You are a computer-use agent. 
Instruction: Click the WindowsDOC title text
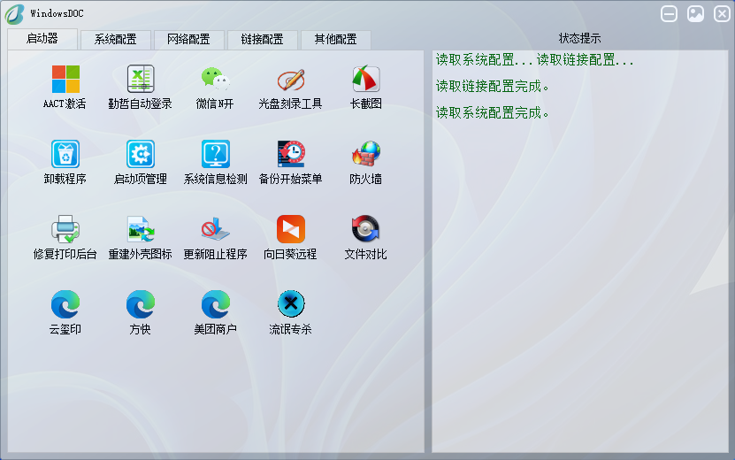click(57, 13)
